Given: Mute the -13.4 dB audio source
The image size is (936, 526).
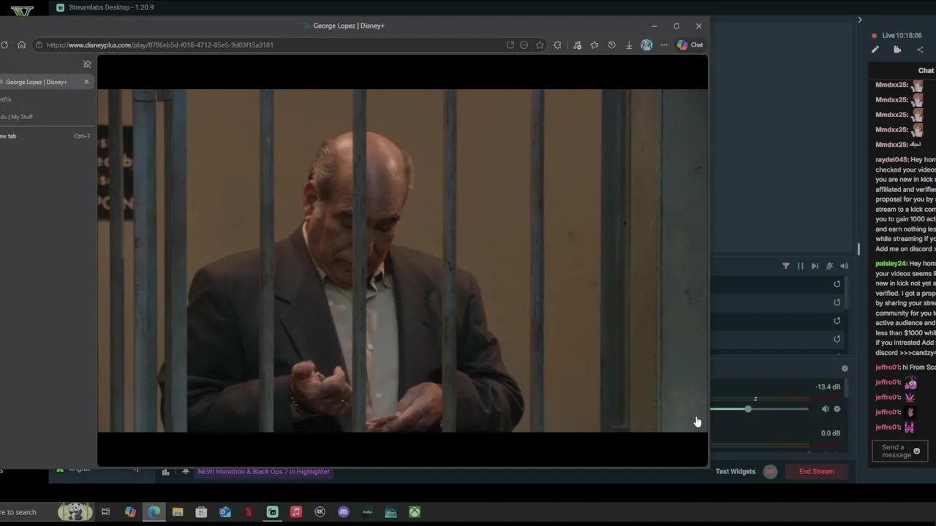Looking at the screenshot, I should click(825, 409).
